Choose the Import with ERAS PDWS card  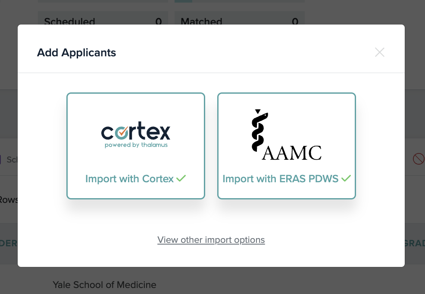tap(287, 146)
